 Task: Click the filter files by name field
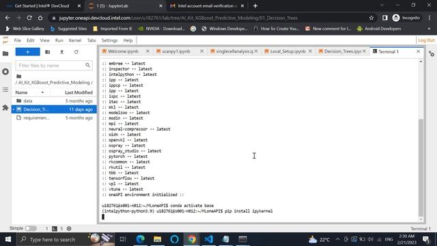tap(54, 66)
